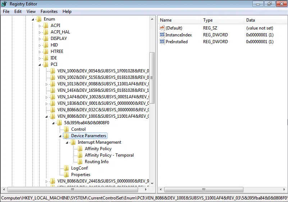The height and width of the screenshot is (202, 288).
Task: Expand the VEN_8086&DEV_244E tree node
Action: coord(46,181)
